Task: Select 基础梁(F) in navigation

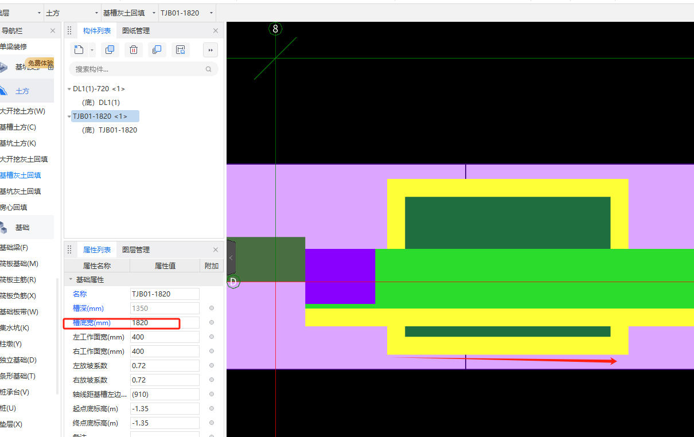Action: click(x=14, y=248)
